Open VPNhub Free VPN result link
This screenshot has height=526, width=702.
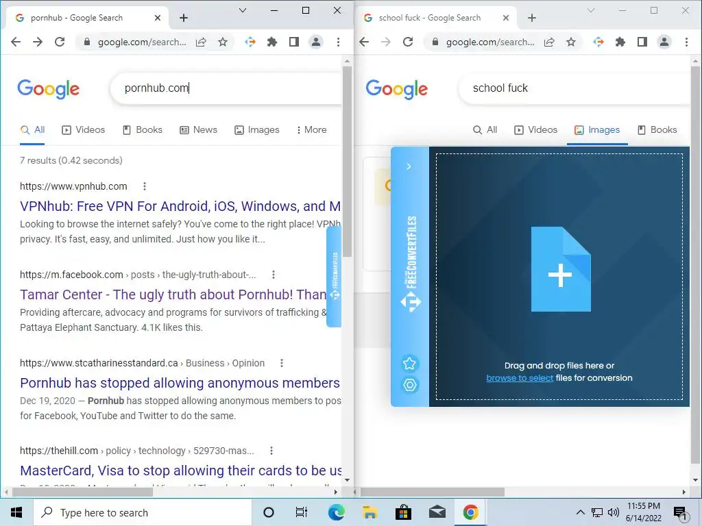pos(180,206)
